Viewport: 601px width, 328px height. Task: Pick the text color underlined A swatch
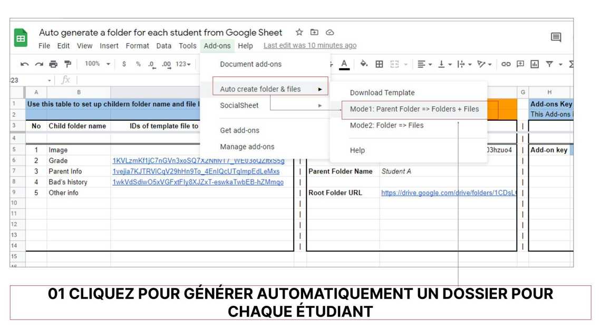point(344,64)
